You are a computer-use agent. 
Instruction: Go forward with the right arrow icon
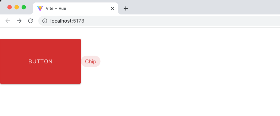pyautogui.click(x=19, y=21)
